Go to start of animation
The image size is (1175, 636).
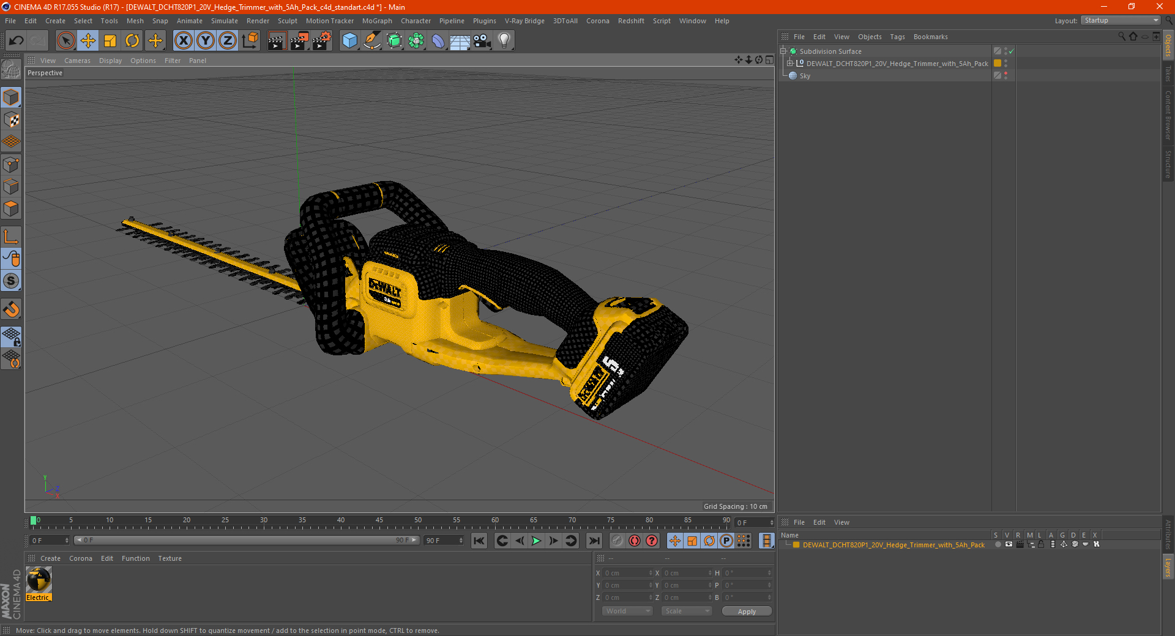click(x=479, y=541)
